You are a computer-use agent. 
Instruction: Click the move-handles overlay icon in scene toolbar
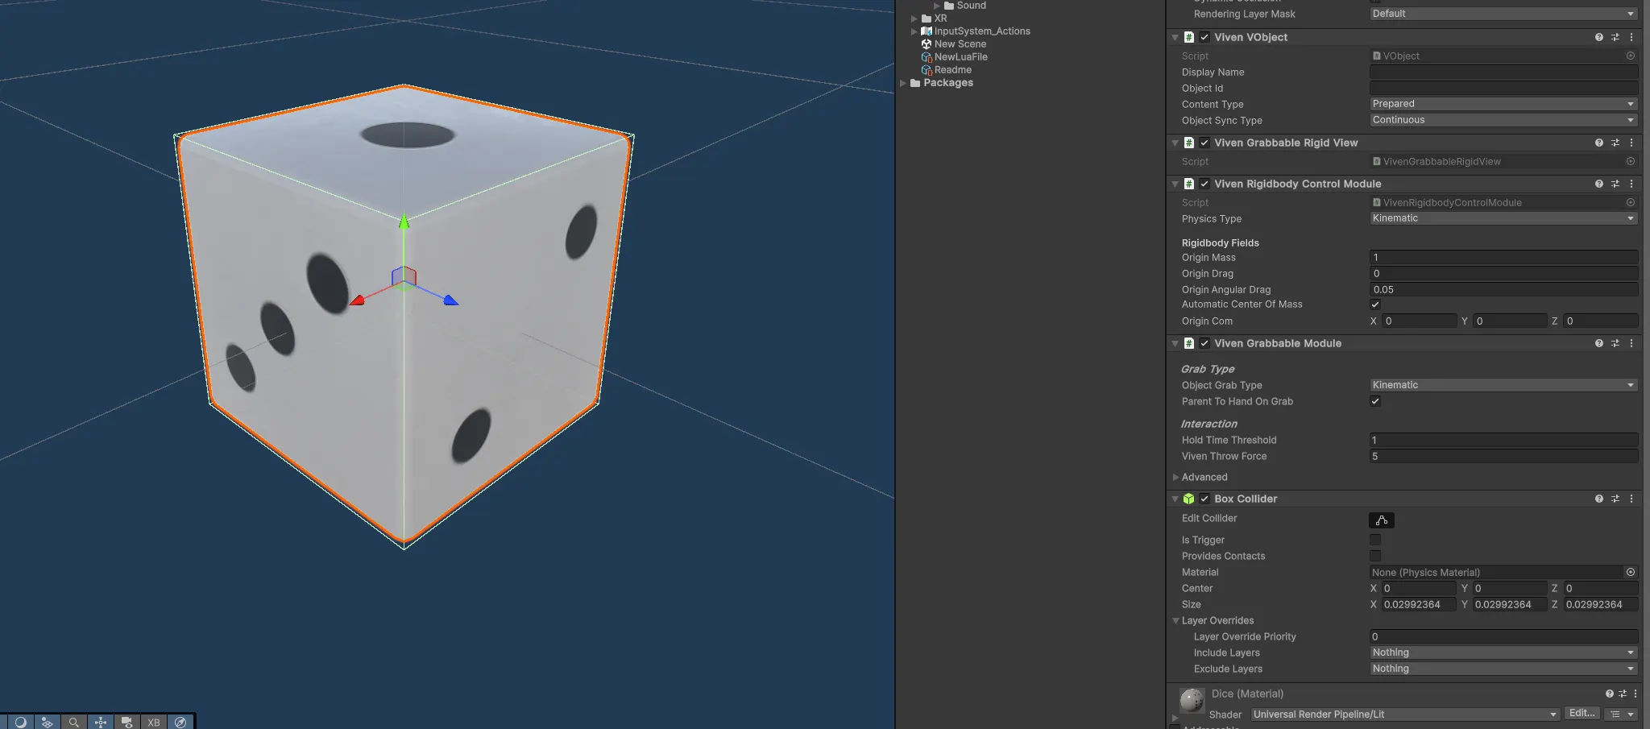pyautogui.click(x=100, y=722)
